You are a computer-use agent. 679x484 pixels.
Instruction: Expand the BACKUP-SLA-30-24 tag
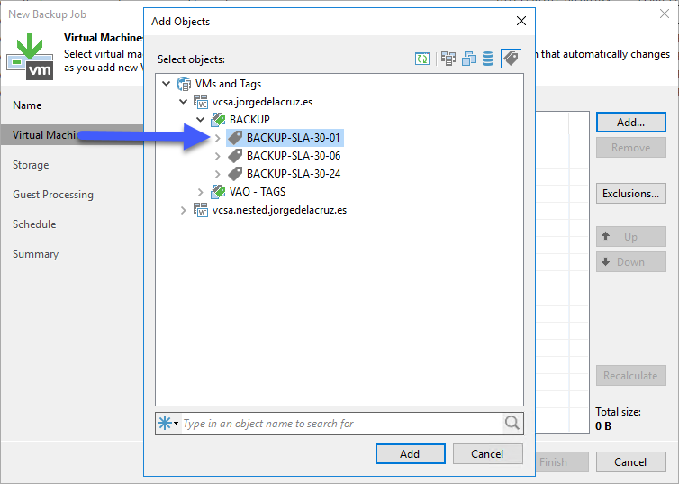pos(218,174)
